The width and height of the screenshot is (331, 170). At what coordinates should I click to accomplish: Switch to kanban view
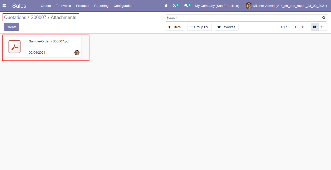tap(315, 27)
